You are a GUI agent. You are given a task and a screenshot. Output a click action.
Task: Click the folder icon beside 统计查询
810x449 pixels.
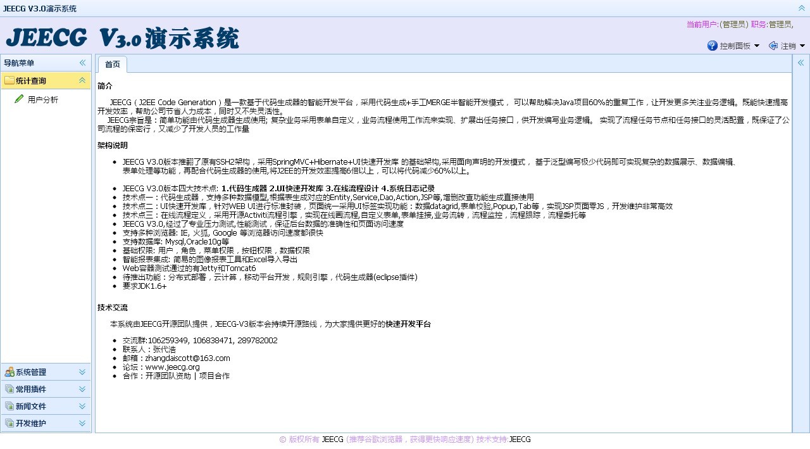click(x=9, y=81)
